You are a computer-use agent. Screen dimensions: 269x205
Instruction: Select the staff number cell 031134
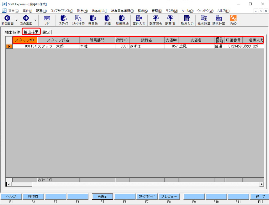[x=25, y=46]
